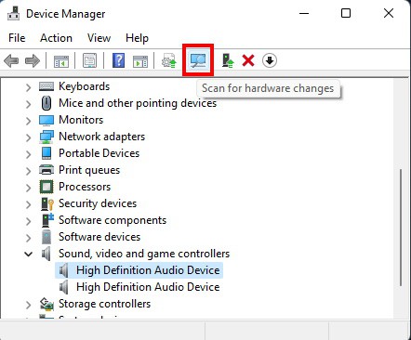Open the Properties toolbar icon
Image resolution: width=411 pixels, height=340 pixels.
[x=89, y=60]
